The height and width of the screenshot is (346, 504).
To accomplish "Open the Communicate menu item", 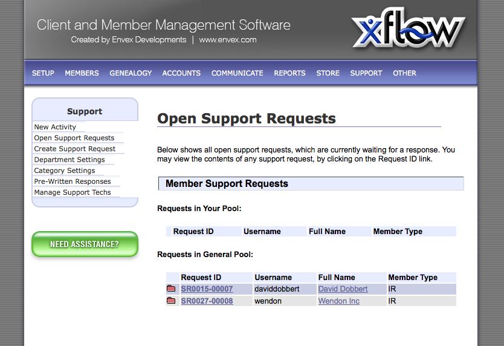I will point(237,73).
